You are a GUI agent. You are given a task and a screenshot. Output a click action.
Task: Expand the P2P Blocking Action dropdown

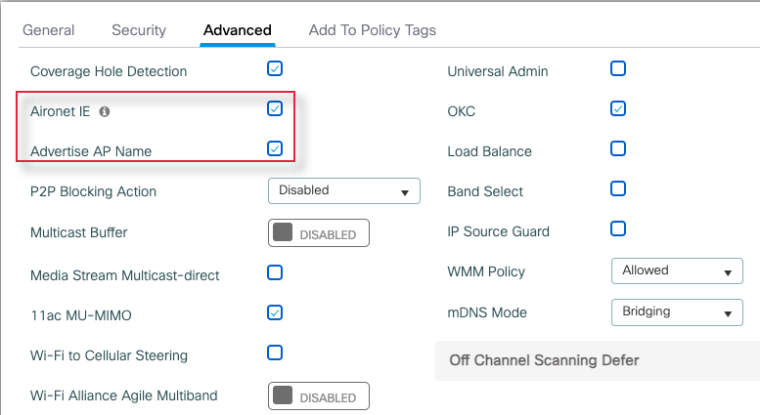pyautogui.click(x=343, y=190)
